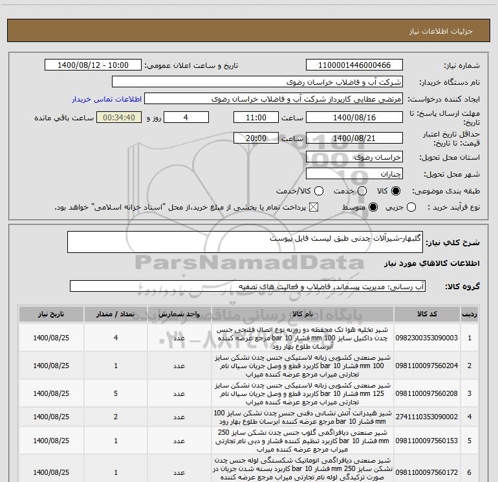Click quantity 5 in row 3
Screen dimensions: 498x482
116,393
